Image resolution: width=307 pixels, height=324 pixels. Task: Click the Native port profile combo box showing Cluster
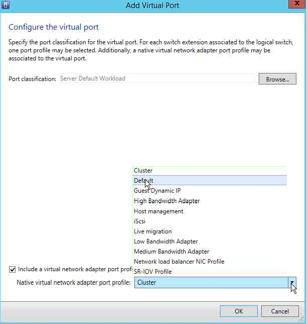[x=215, y=282]
